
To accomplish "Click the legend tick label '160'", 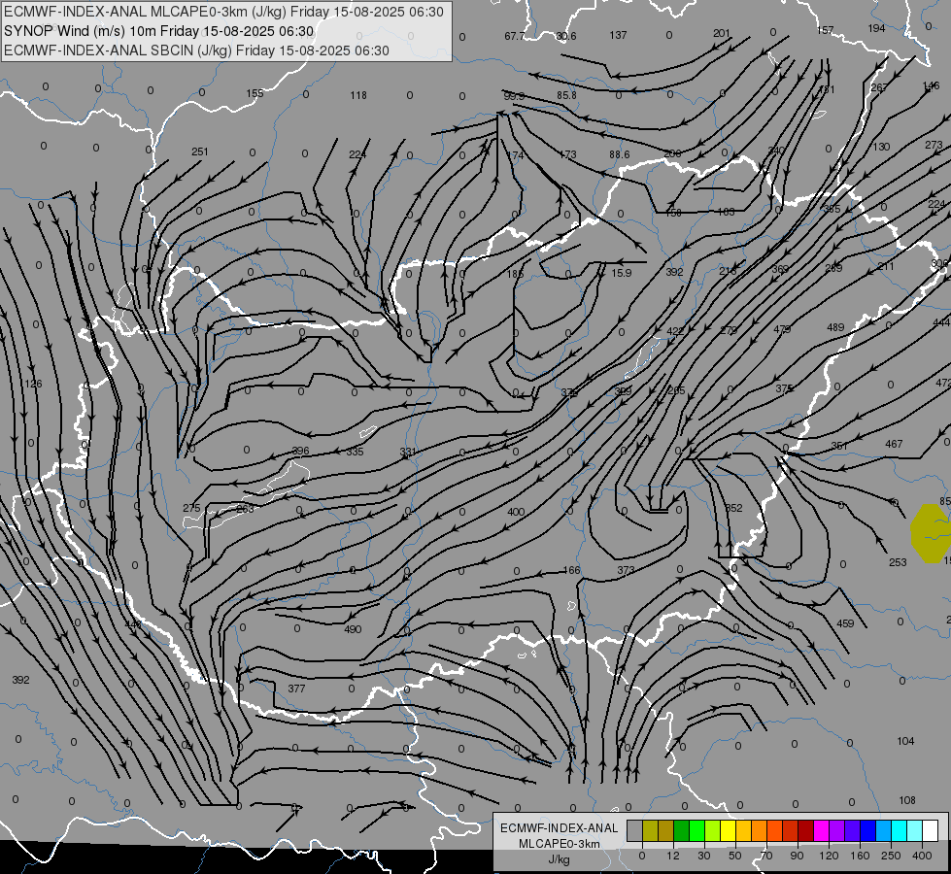I will 860,856.
